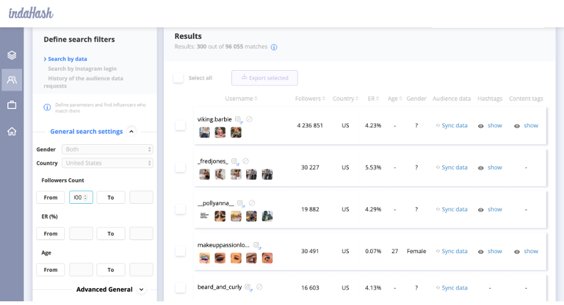
Task: Click the indaHash logo
Action: tap(31, 14)
